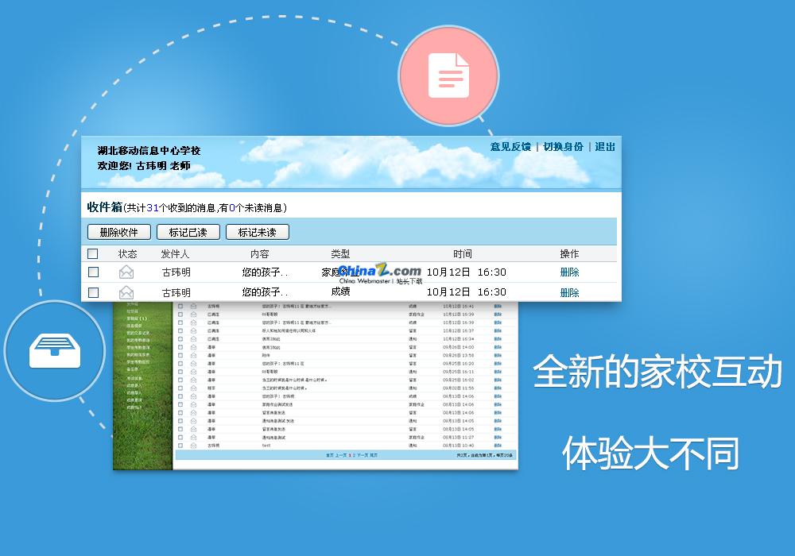The height and width of the screenshot is (556, 795).
Task: Click the pink document icon in the top circle
Action: [449, 75]
